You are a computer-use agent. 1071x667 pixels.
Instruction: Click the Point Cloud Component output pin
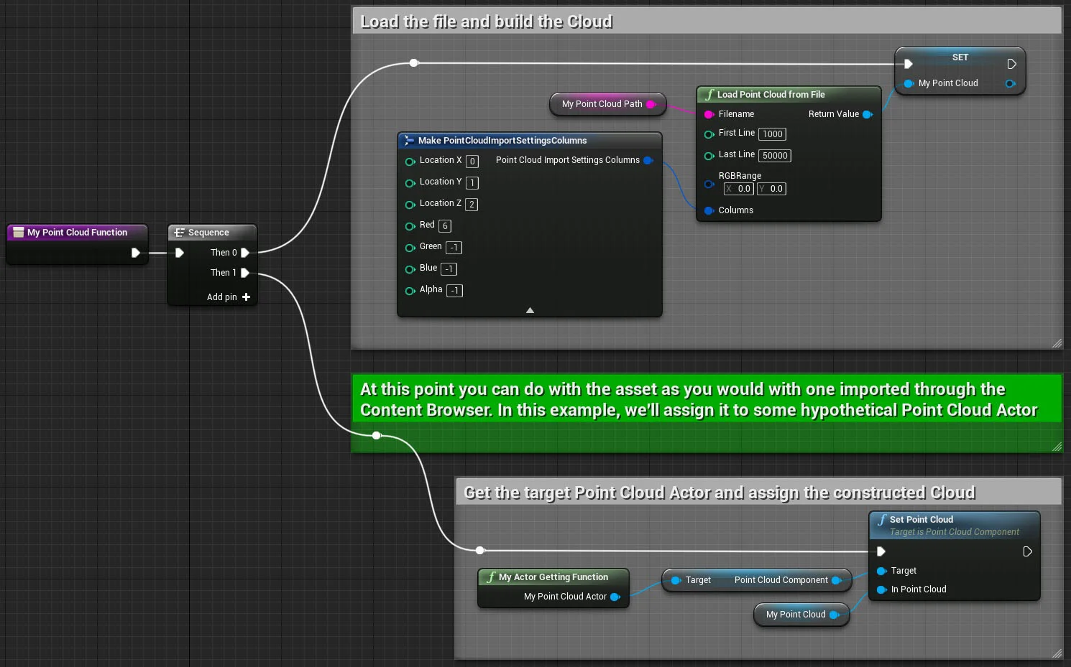pos(837,580)
